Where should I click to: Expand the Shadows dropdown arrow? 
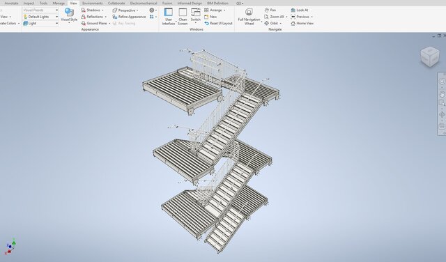pyautogui.click(x=102, y=10)
